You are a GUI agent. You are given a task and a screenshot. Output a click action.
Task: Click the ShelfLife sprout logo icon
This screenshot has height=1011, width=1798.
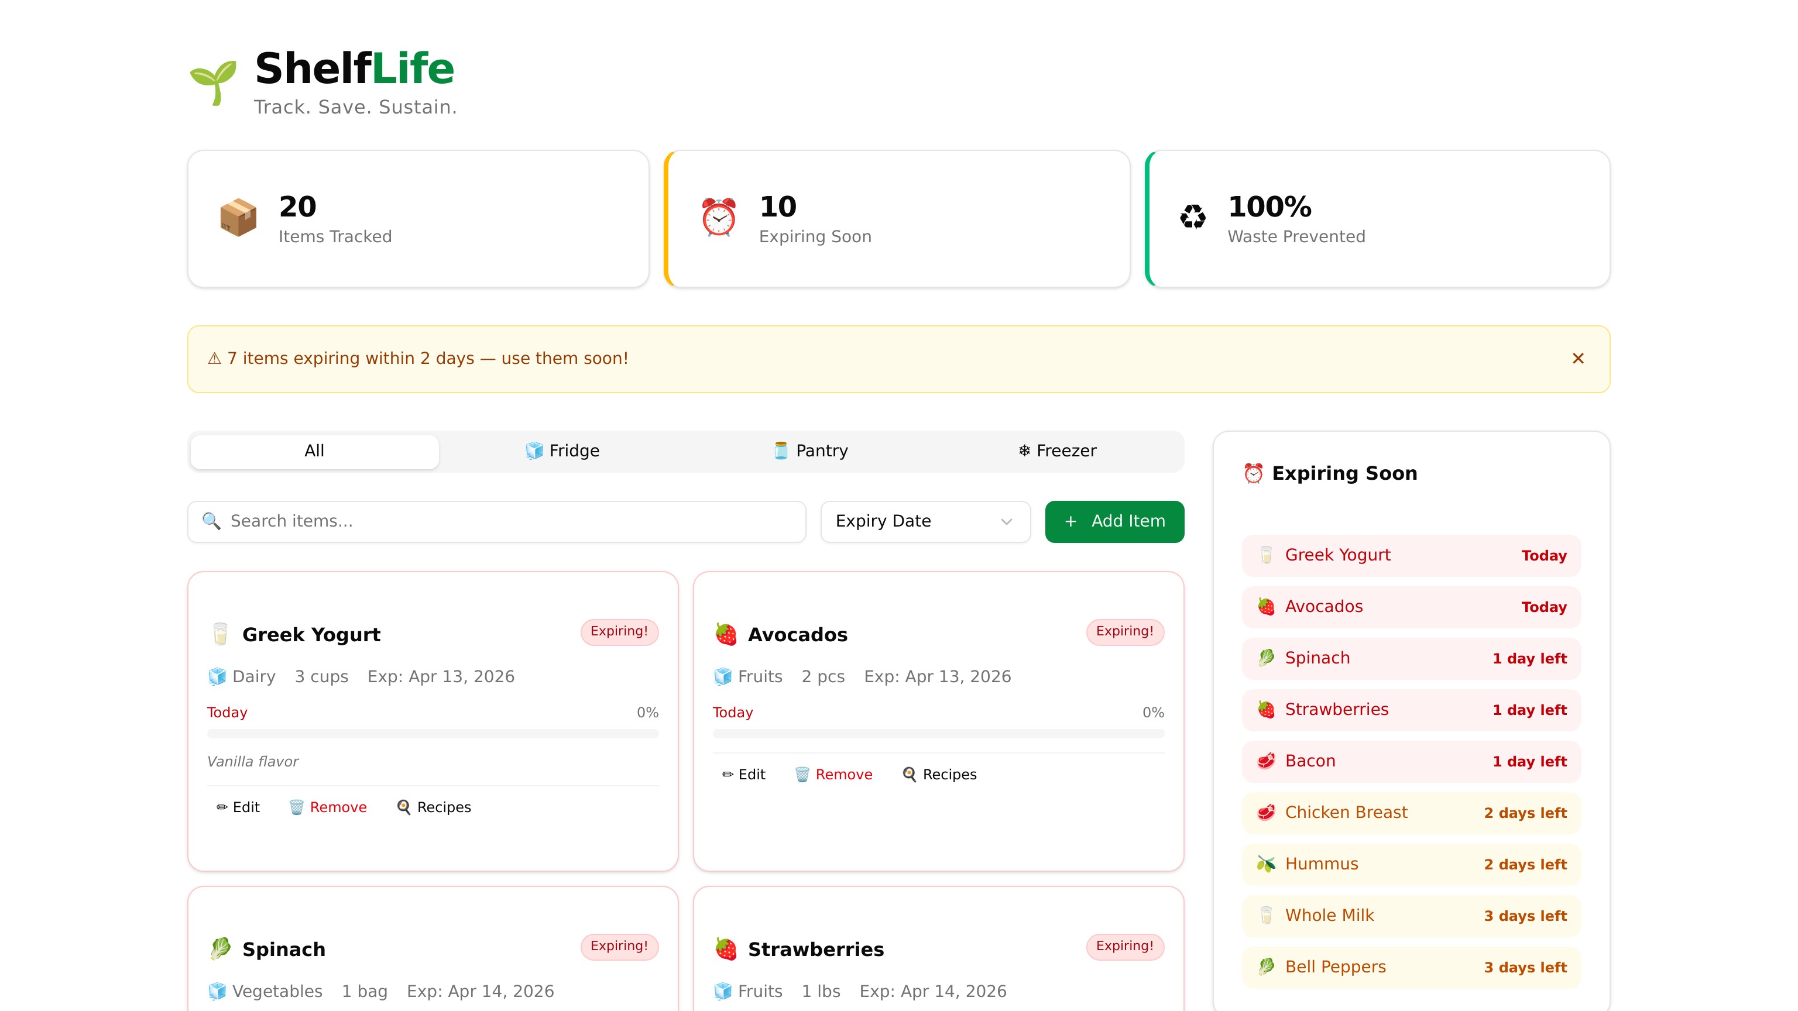(x=213, y=82)
